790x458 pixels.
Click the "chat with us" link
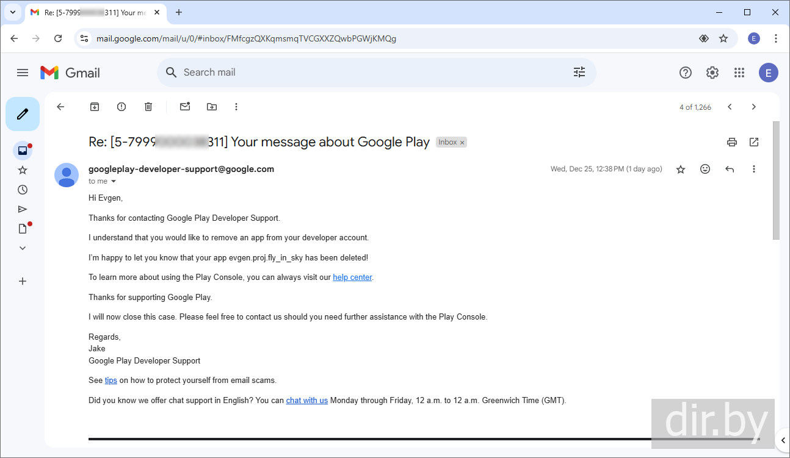click(306, 401)
